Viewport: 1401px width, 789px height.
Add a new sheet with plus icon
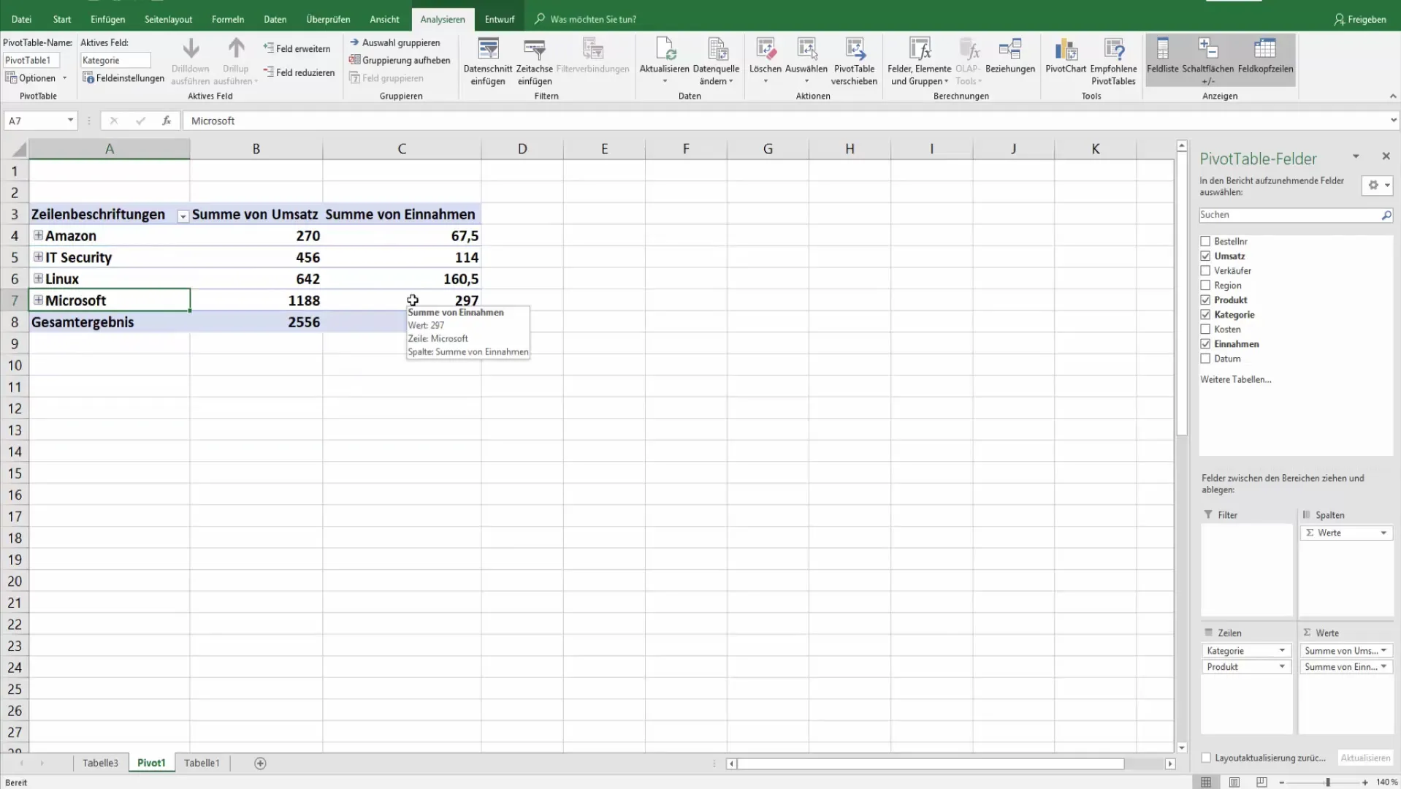260,763
